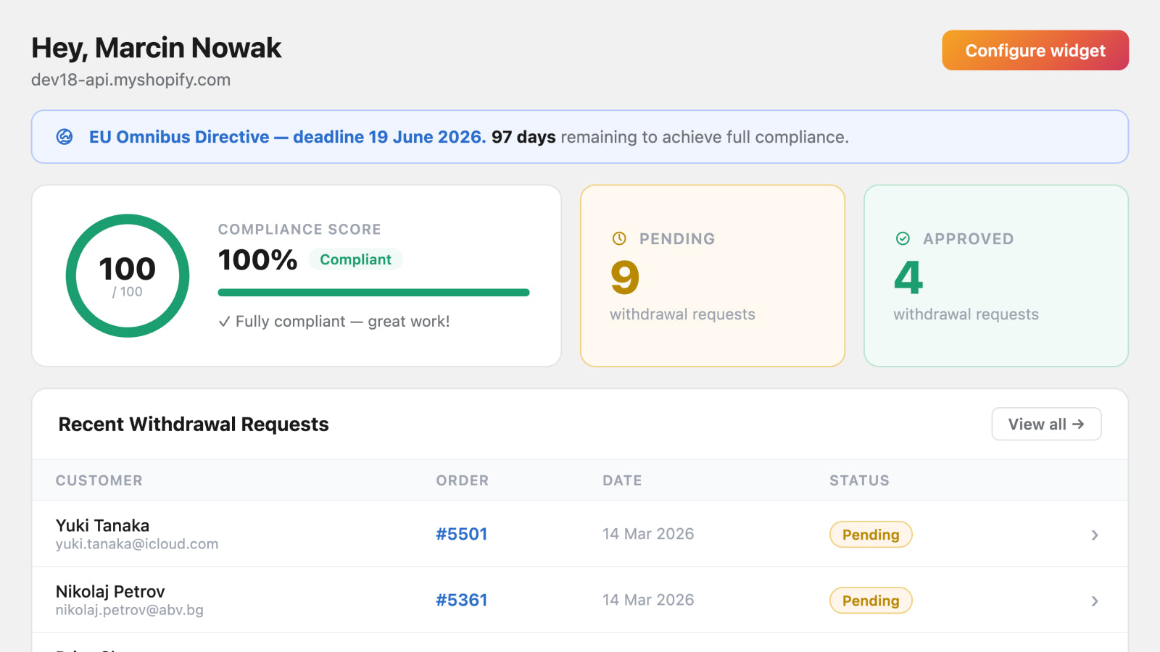The width and height of the screenshot is (1160, 652).
Task: Click the compliance score progress bar
Action: [373, 293]
